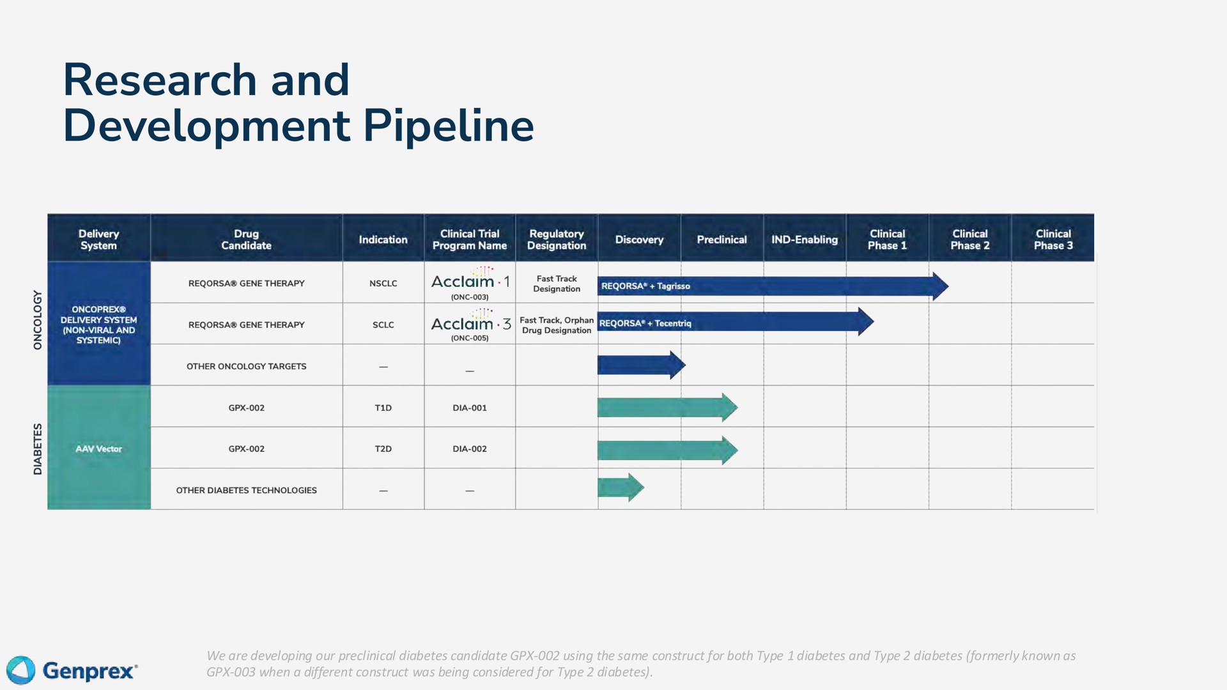Click the AAV Vector cell
Screen dimensions: 1227x690
point(99,447)
